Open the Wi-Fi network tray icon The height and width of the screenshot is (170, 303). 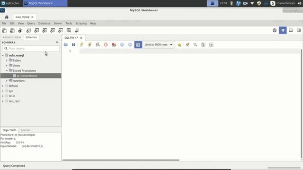(252, 3)
